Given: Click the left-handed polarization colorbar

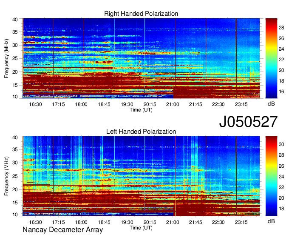Looking at the screenshot, I should [x=271, y=176].
